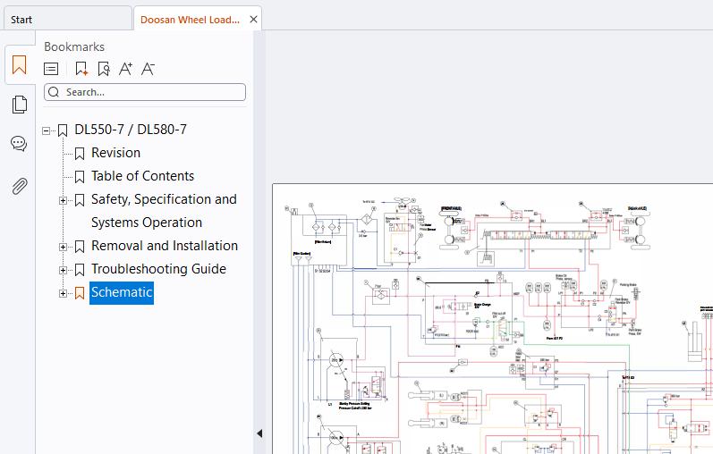Click the add new bookmark icon

coord(81,69)
